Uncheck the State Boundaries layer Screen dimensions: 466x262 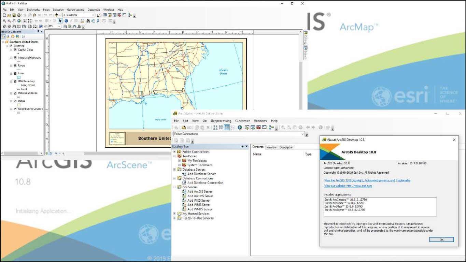[15, 93]
